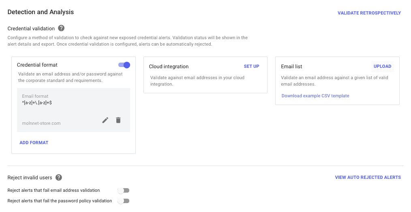The width and height of the screenshot is (411, 212).
Task: Set up Cloud integration
Action: click(x=251, y=66)
